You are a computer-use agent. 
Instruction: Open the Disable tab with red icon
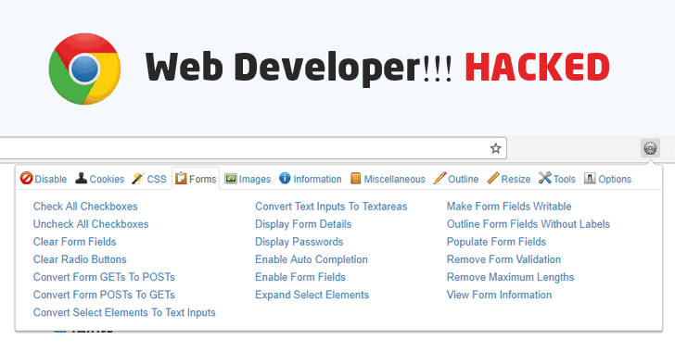[x=43, y=179]
